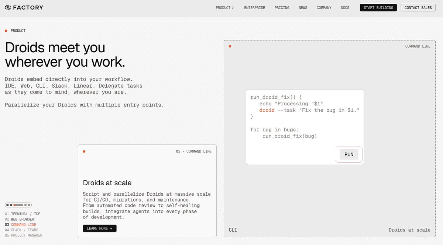Expand the Product menu
Viewport: 443px width, 245px height.
[x=225, y=8]
